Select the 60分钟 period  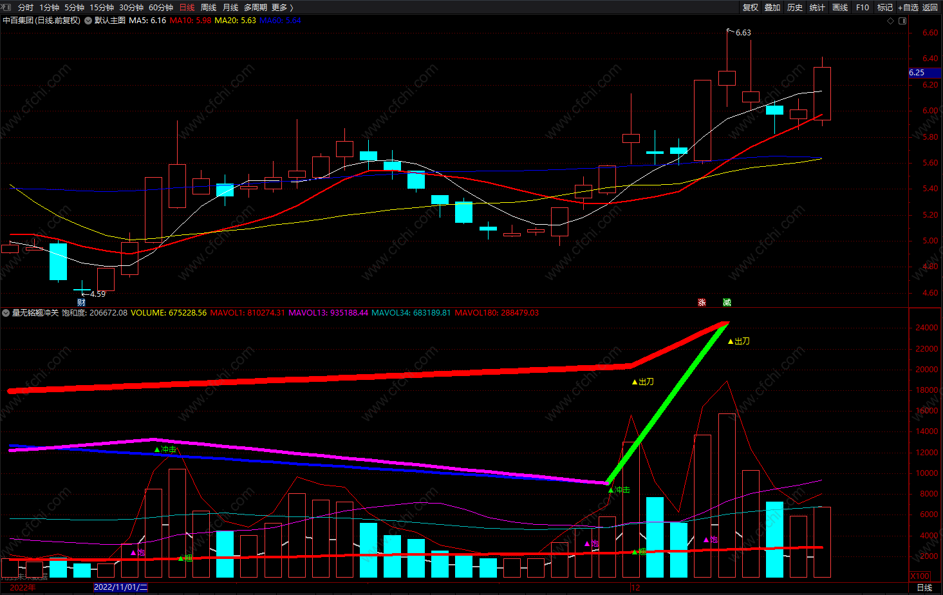click(161, 7)
